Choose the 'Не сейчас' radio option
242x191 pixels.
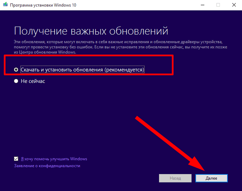tap(16, 81)
